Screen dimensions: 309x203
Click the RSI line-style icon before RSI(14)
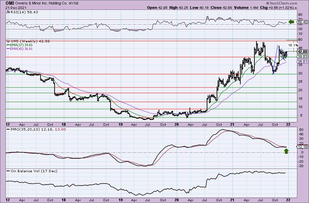point(8,12)
